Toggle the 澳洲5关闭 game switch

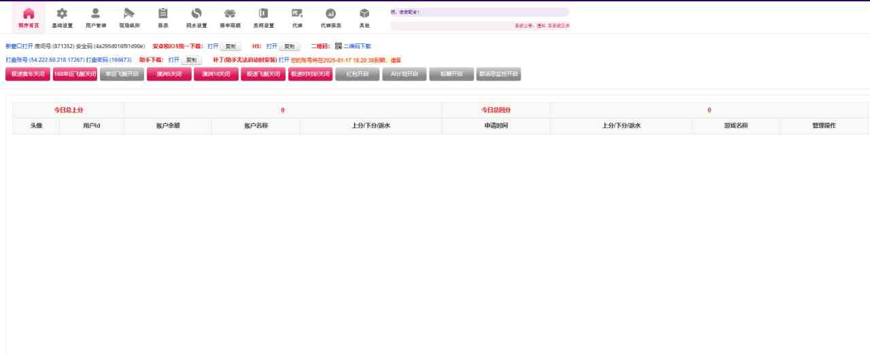point(169,75)
